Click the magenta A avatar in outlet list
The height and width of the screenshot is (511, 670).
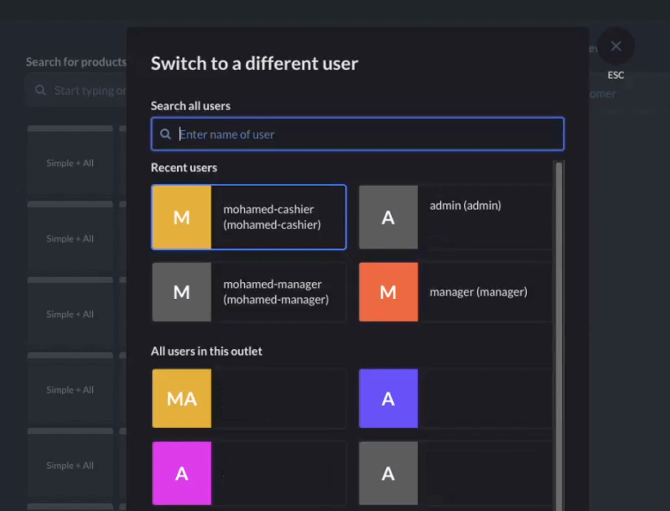[x=181, y=473]
